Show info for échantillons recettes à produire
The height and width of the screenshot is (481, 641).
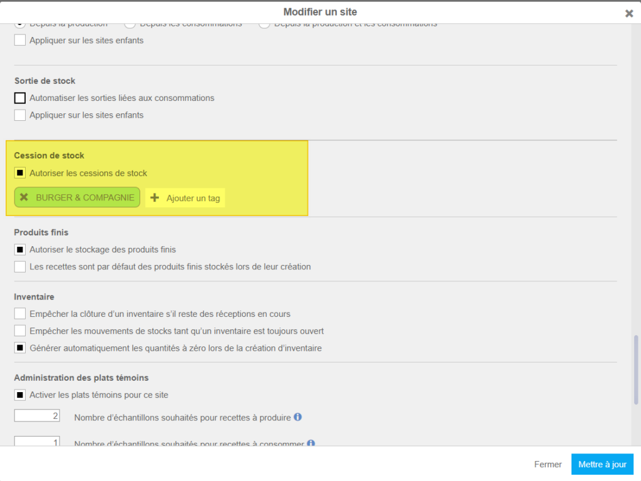point(298,416)
